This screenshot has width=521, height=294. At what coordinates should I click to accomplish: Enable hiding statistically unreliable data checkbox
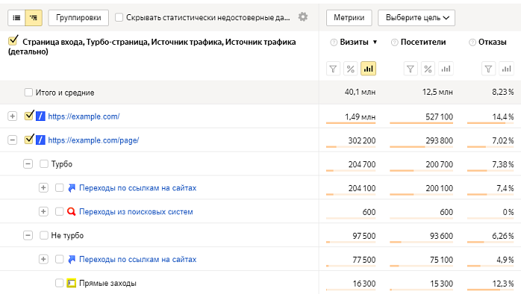pos(119,17)
